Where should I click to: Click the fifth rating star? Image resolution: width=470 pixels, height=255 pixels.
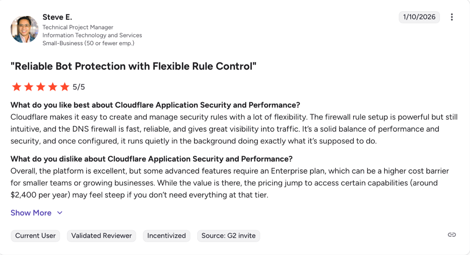coord(65,87)
